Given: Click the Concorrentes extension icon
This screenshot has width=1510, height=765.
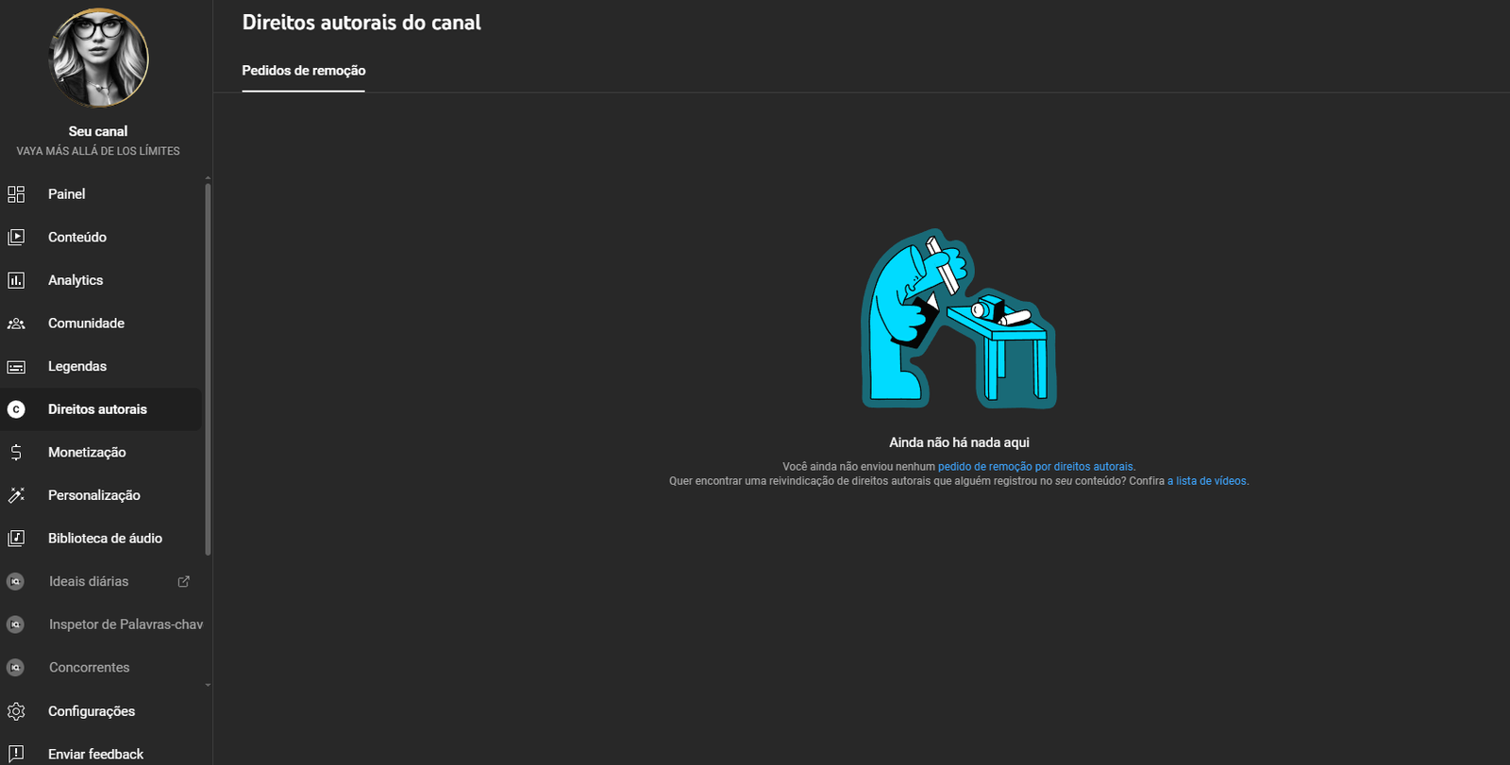Looking at the screenshot, I should [15, 668].
